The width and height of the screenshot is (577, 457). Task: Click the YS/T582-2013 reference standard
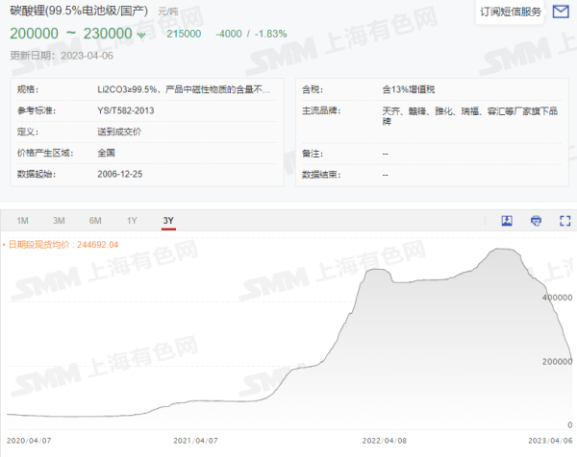pos(125,110)
